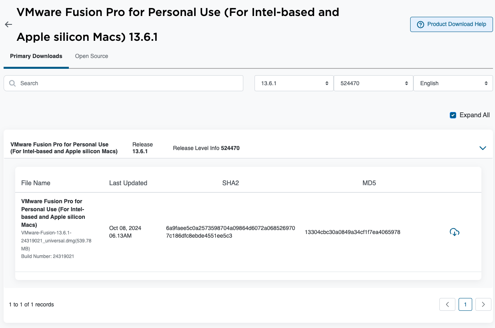Click the SHA2 checksum value
The height and width of the screenshot is (328, 495).
230,232
